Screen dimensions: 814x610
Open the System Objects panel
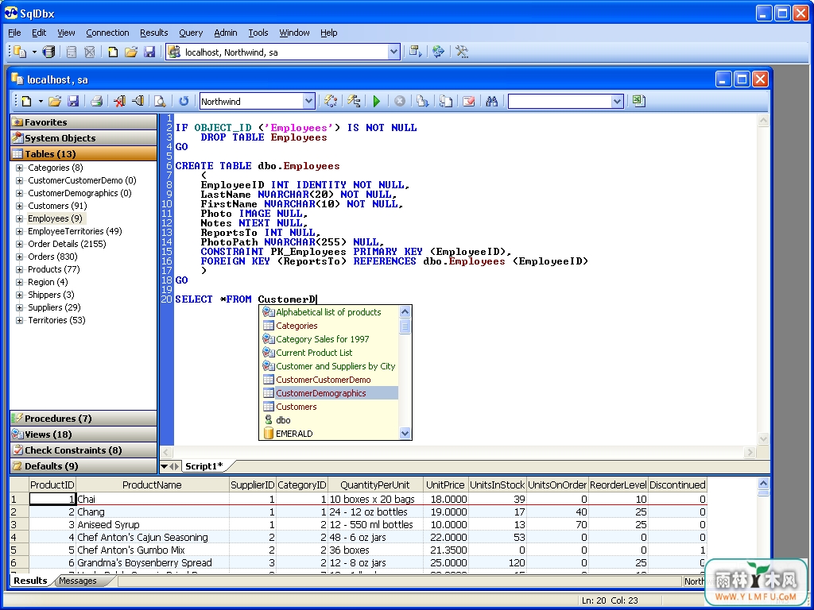[83, 138]
